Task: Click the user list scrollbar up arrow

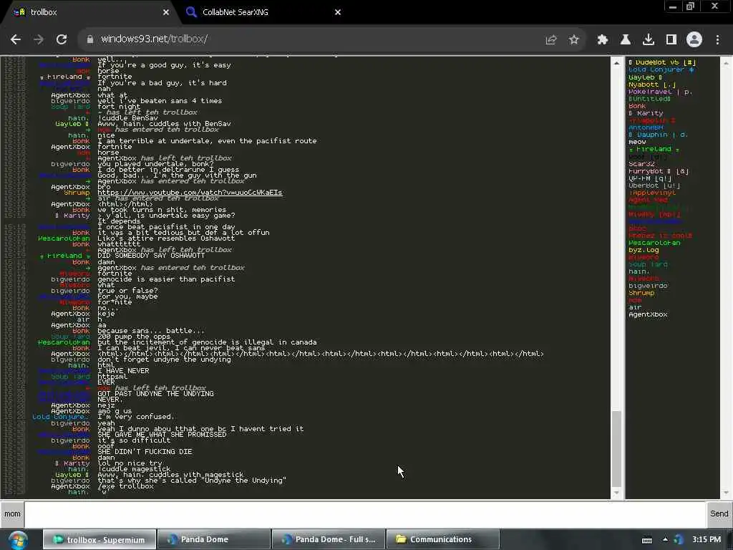Action: point(726,63)
